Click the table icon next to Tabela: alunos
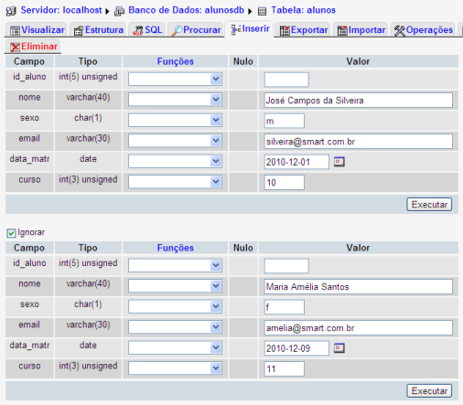This screenshot has width=463, height=405. (262, 12)
